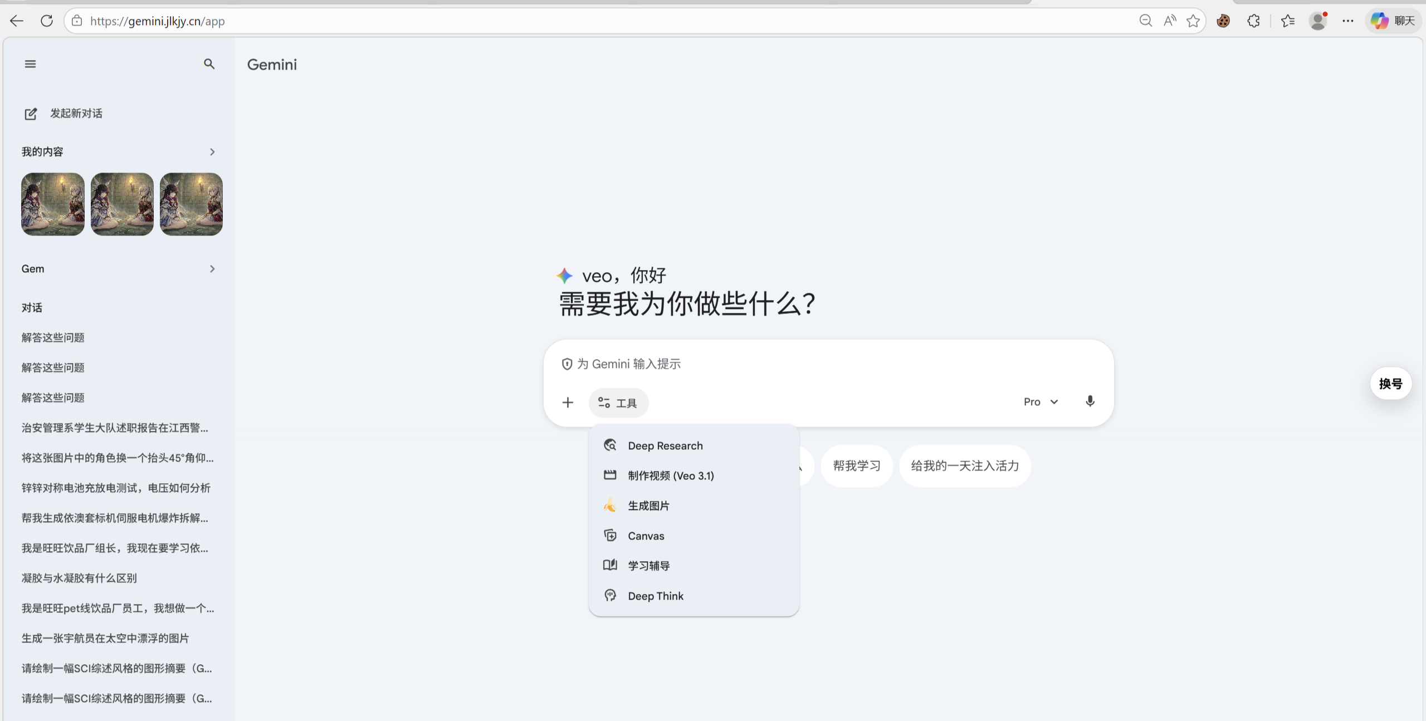Image resolution: width=1426 pixels, height=721 pixels.
Task: Expand the 我的内容 section
Action: pyautogui.click(x=212, y=151)
